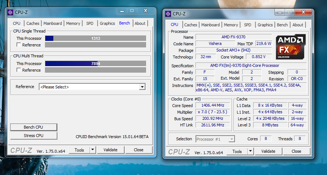Click the Code Name value Vishera
The image size is (327, 175).
point(215,43)
